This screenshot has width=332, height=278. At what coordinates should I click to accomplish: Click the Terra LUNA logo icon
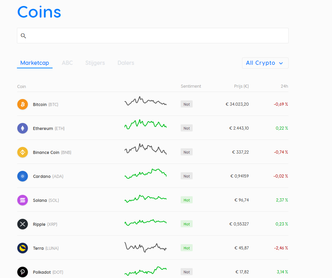23,248
